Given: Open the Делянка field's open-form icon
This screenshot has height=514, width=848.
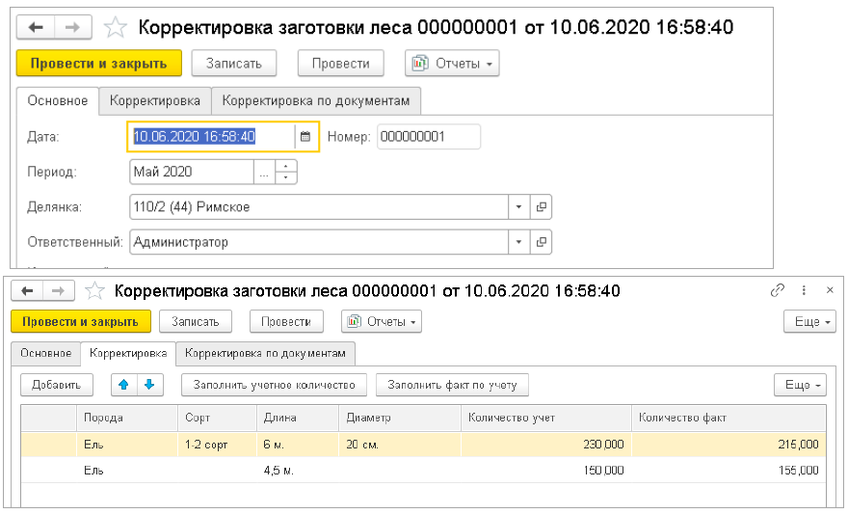Looking at the screenshot, I should [x=541, y=206].
